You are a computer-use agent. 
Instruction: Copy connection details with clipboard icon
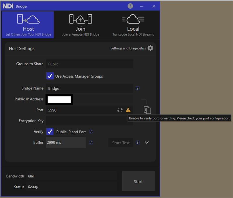click(147, 110)
